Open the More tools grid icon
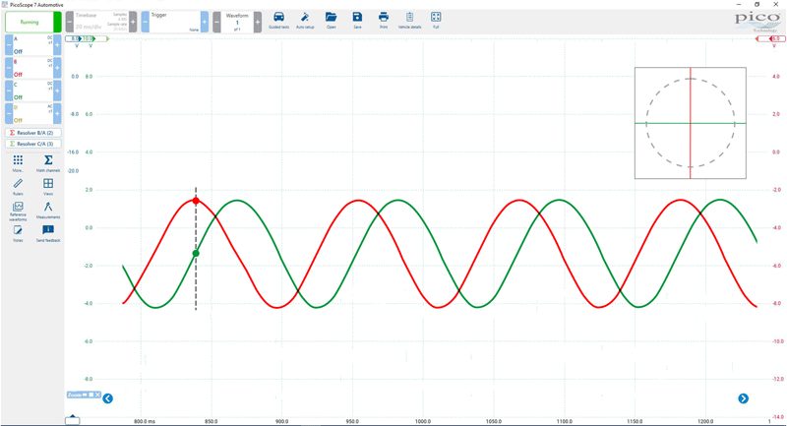The image size is (787, 426). pos(18,163)
